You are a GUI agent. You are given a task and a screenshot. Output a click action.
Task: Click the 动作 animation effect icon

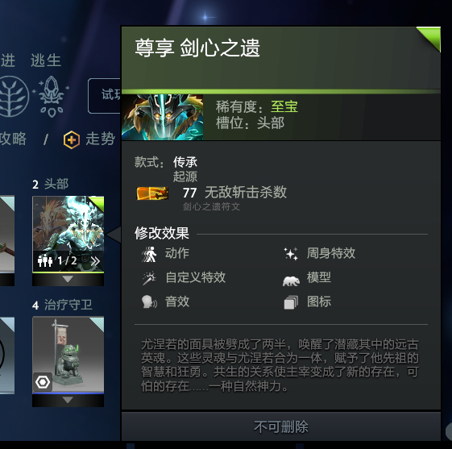coord(149,254)
